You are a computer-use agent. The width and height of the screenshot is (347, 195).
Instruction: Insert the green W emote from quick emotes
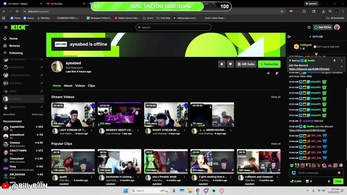292,165
